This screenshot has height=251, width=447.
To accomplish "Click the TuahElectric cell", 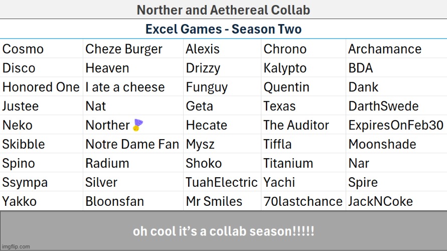I will (222, 182).
